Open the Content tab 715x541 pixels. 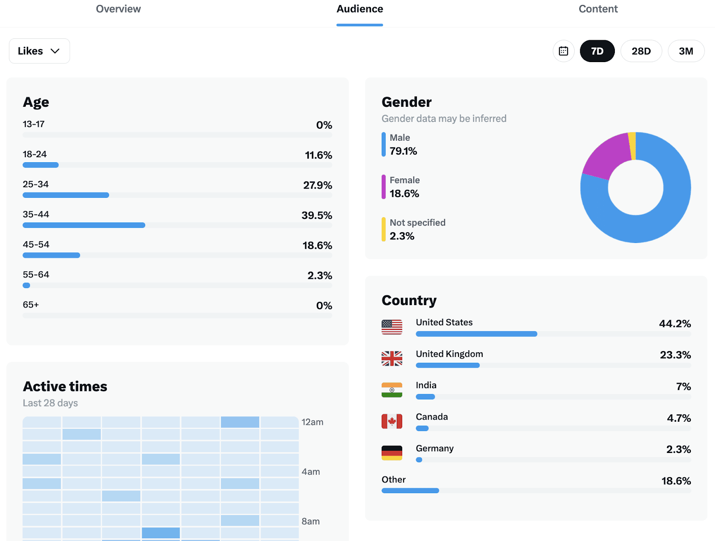(598, 9)
